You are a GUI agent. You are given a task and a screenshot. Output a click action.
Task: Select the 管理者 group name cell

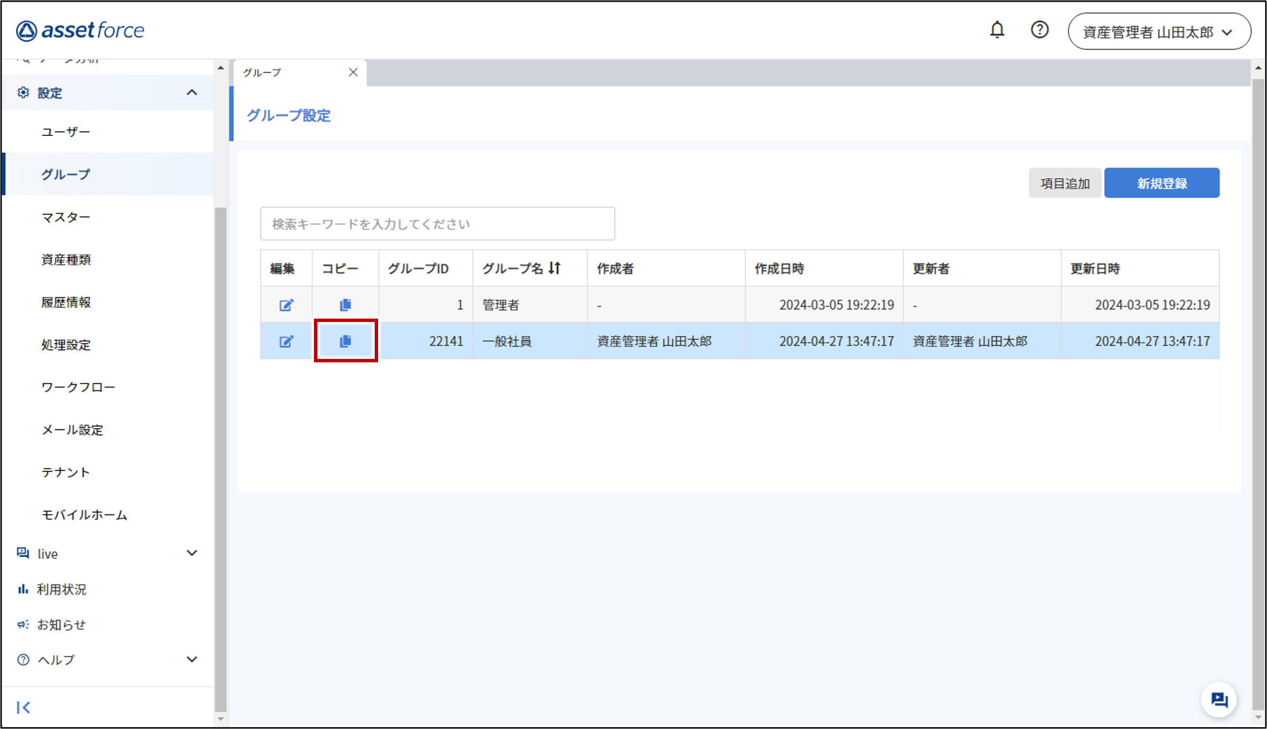click(x=530, y=305)
